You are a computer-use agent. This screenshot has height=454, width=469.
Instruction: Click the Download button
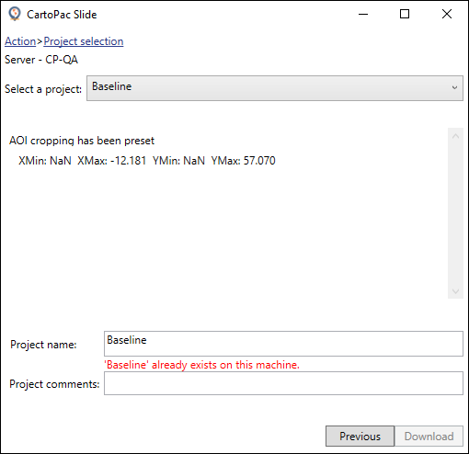click(x=429, y=436)
